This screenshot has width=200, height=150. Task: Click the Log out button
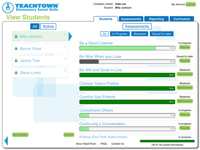pos(191,4)
